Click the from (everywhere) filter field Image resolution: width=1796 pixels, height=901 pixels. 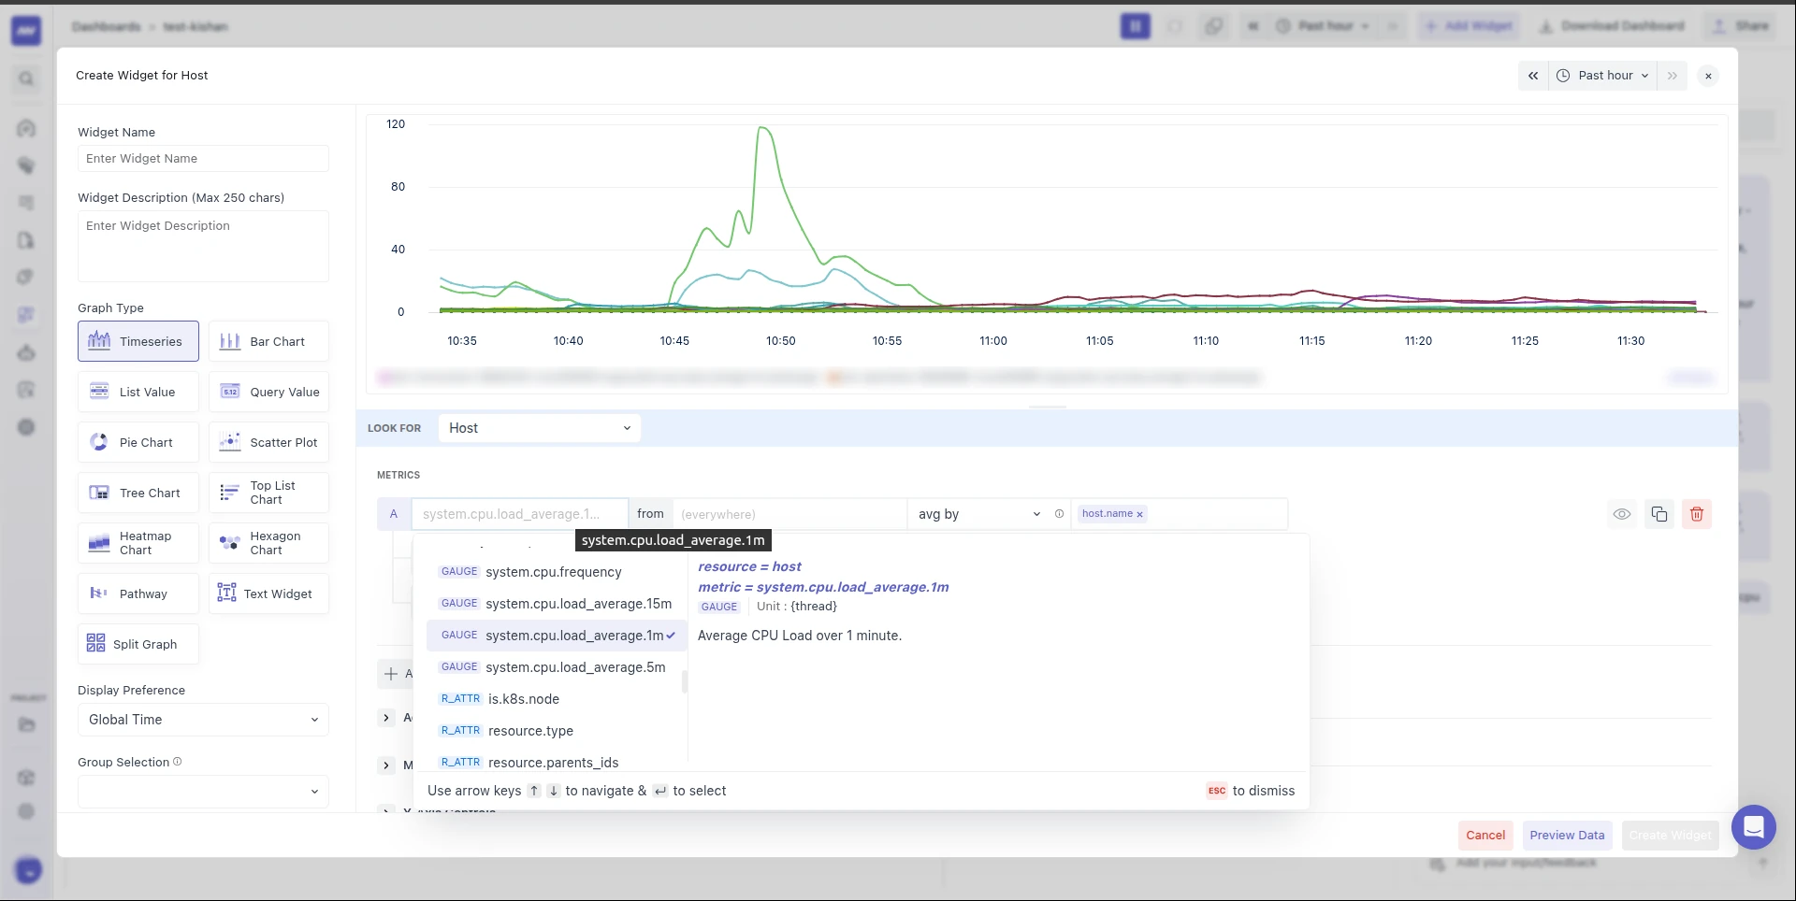(789, 514)
